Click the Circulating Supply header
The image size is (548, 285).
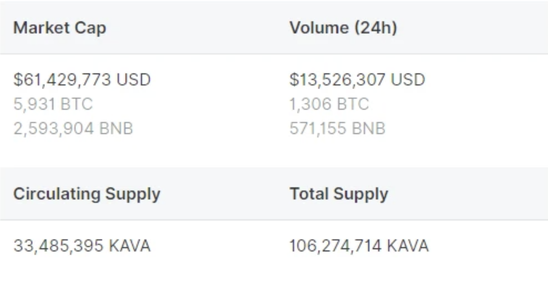[86, 194]
